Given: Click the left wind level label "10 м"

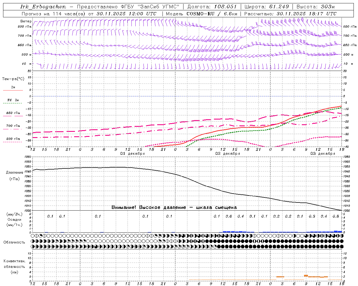Looking at the screenshot, I should click(27, 64).
